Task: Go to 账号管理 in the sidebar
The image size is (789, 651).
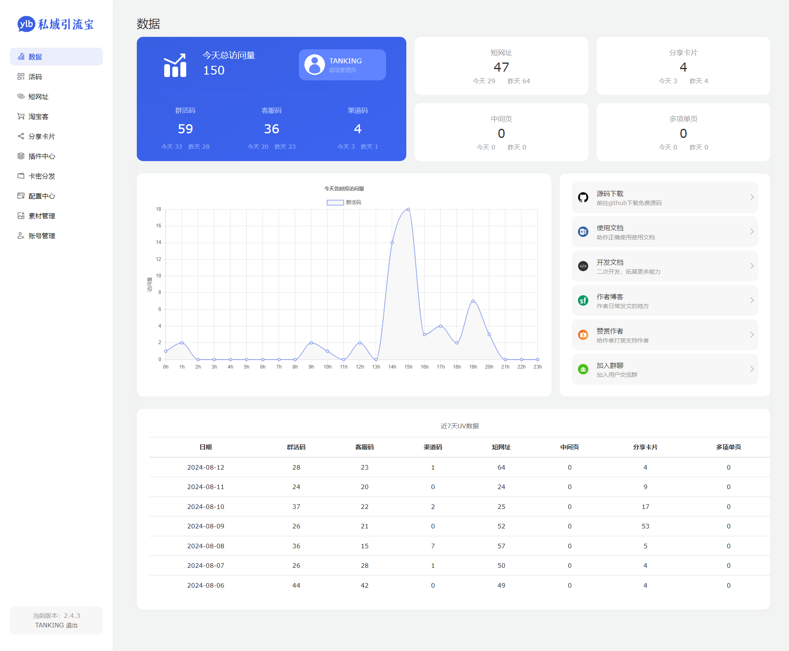Action: click(x=41, y=236)
